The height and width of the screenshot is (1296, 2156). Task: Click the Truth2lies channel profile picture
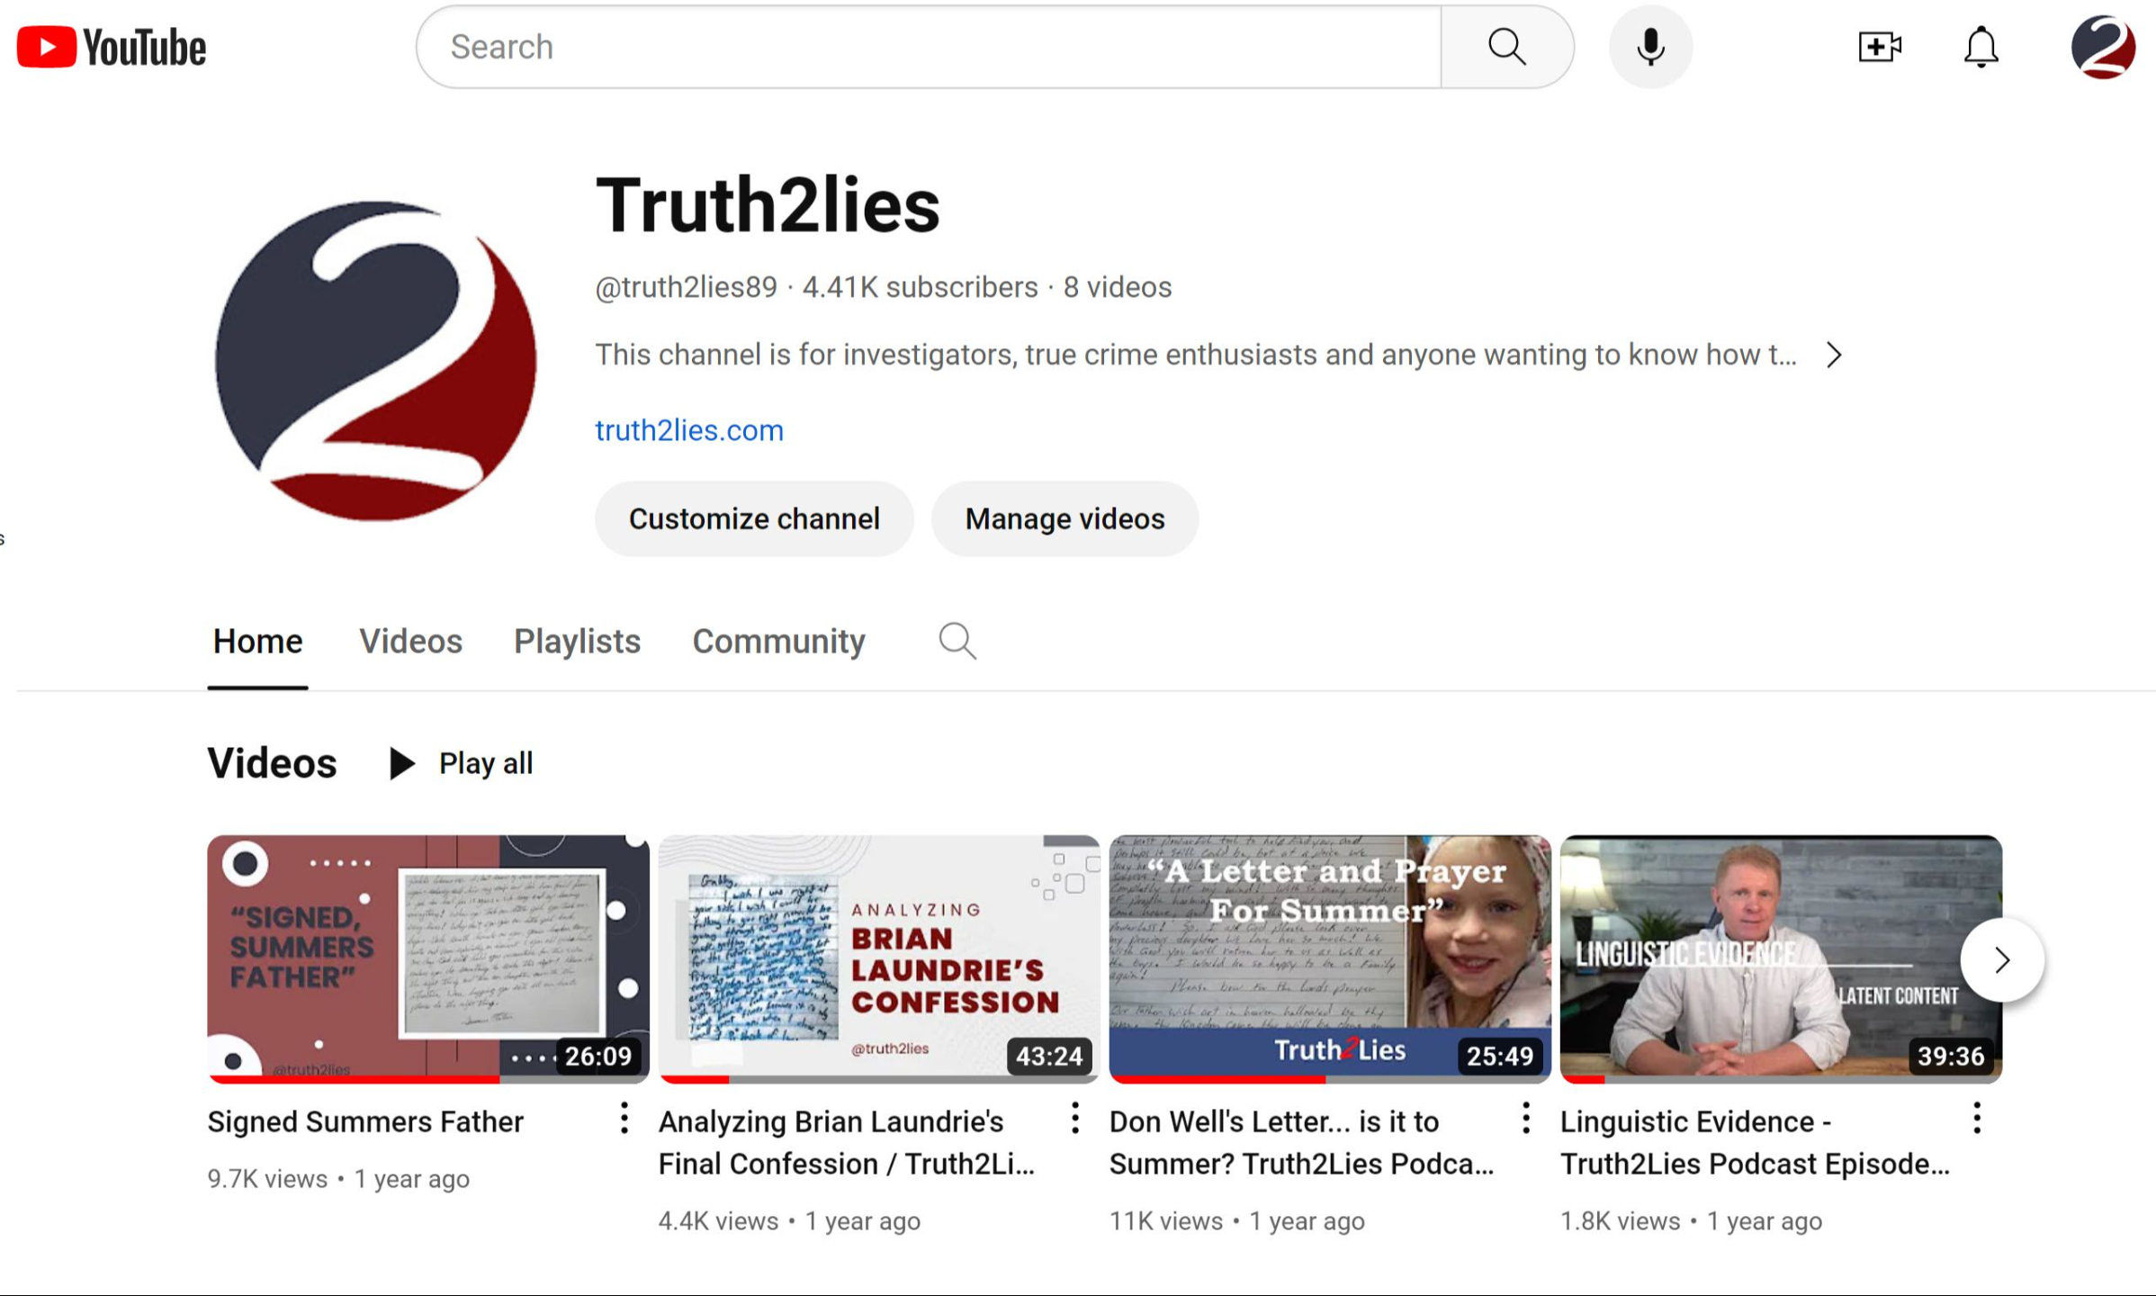tap(375, 361)
